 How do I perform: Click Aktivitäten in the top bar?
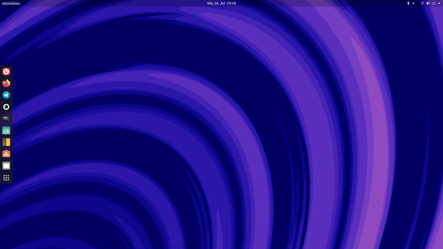point(11,3)
